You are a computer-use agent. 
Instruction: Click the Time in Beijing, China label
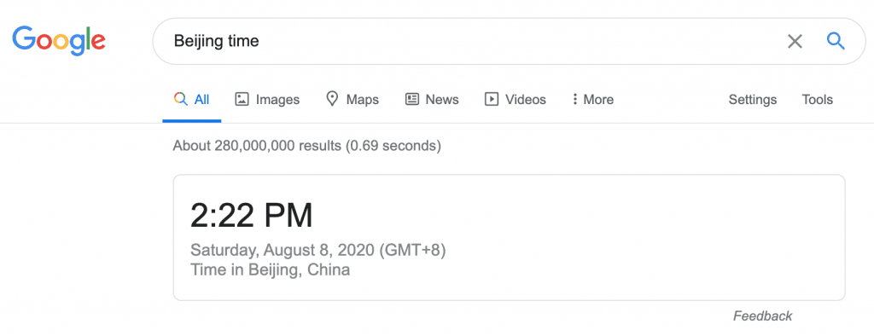[271, 270]
